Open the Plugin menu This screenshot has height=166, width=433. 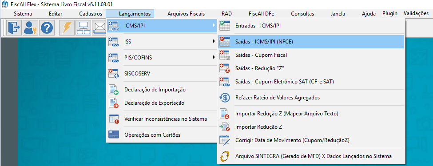pyautogui.click(x=390, y=13)
